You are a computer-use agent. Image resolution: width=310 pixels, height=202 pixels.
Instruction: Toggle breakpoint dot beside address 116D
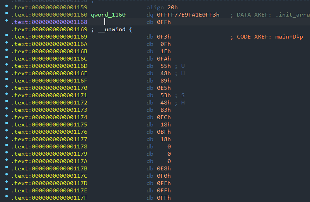point(7,65)
